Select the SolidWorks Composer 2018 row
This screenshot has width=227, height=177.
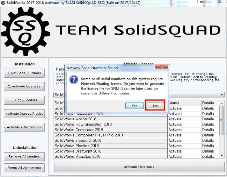click(110, 130)
